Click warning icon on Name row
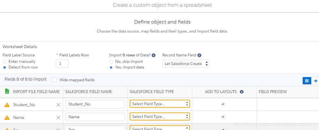Screen dimensions: 319x130 click(7, 117)
